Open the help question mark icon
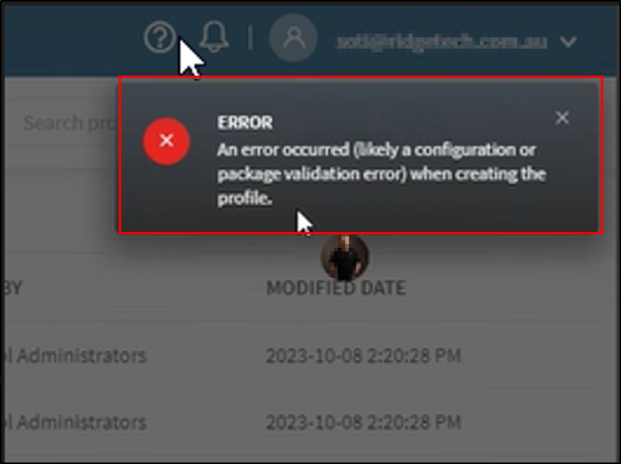This screenshot has height=464, width=621. [x=160, y=37]
